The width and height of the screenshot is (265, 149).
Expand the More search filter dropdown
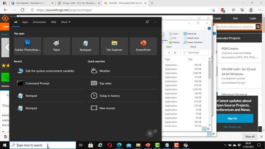[x=66, y=22]
